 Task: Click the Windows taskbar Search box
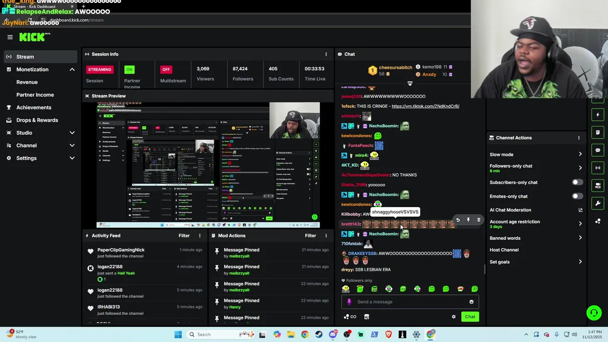[219, 334]
